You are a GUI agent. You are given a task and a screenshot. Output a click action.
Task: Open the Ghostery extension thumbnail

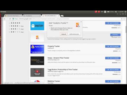37,26
